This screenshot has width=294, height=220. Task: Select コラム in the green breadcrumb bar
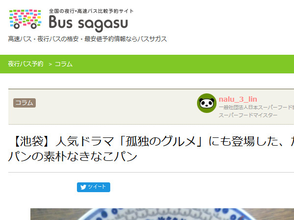click(x=64, y=64)
